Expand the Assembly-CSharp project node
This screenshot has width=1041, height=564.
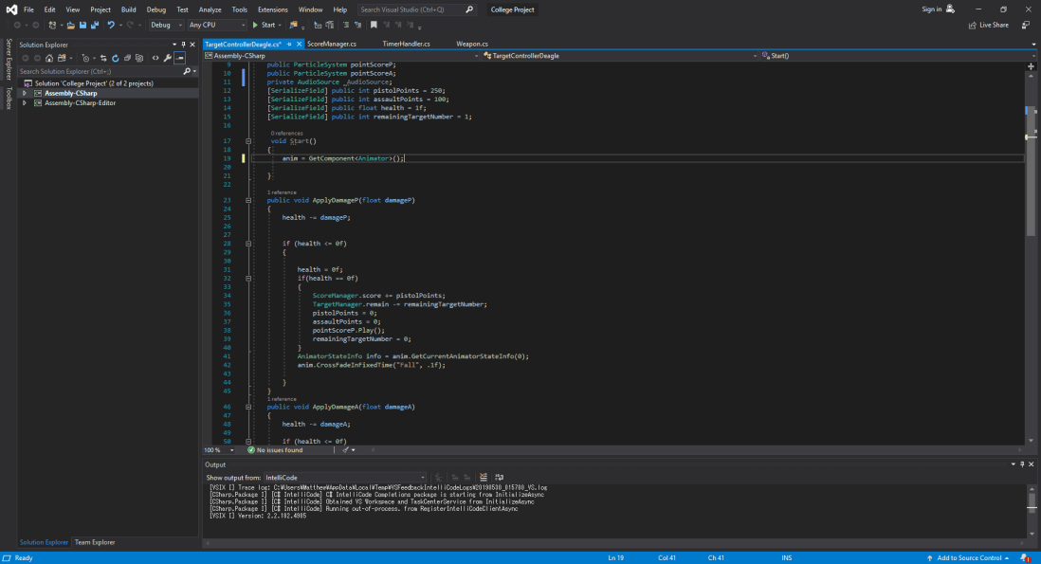(25, 94)
